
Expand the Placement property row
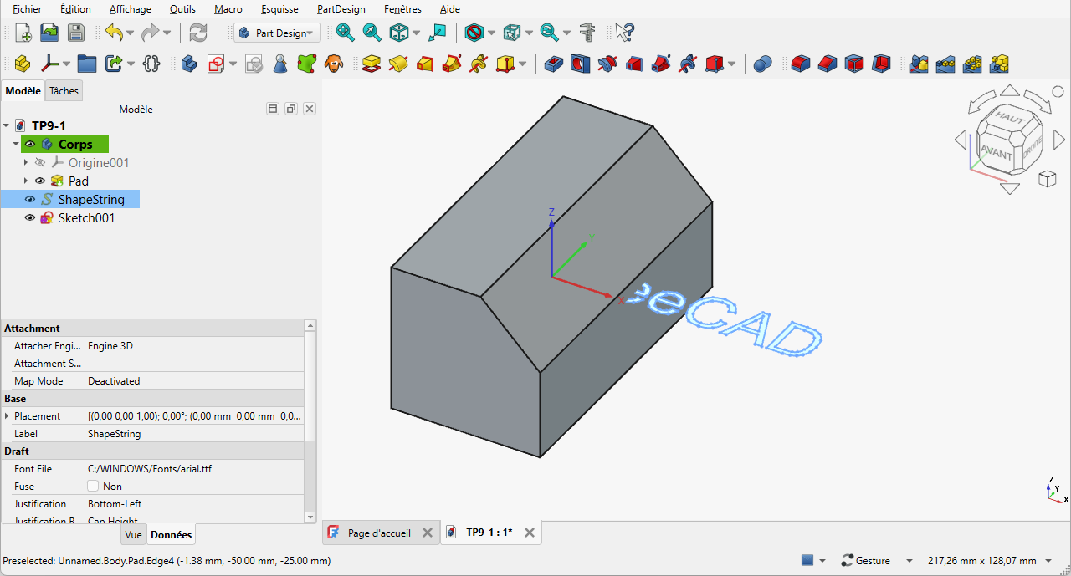click(x=8, y=415)
